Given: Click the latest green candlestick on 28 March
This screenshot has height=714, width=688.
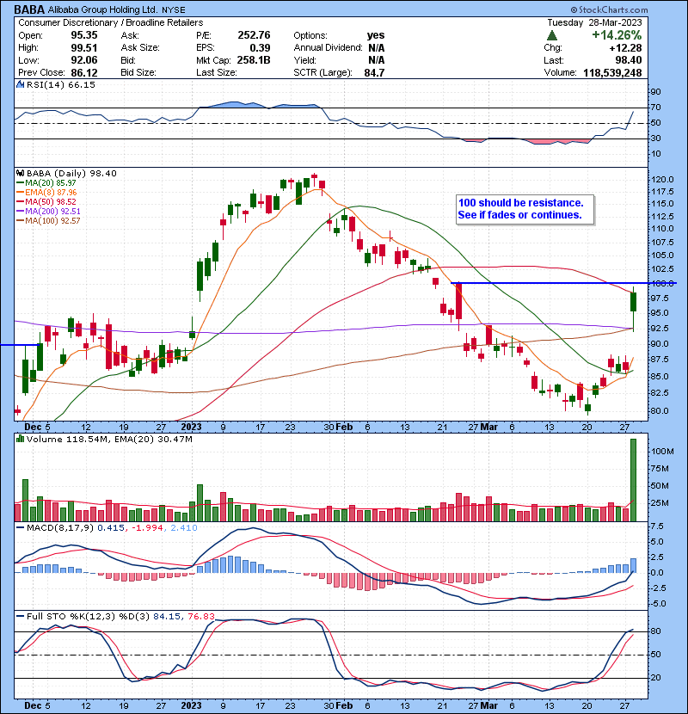Looking at the screenshot, I should [633, 302].
